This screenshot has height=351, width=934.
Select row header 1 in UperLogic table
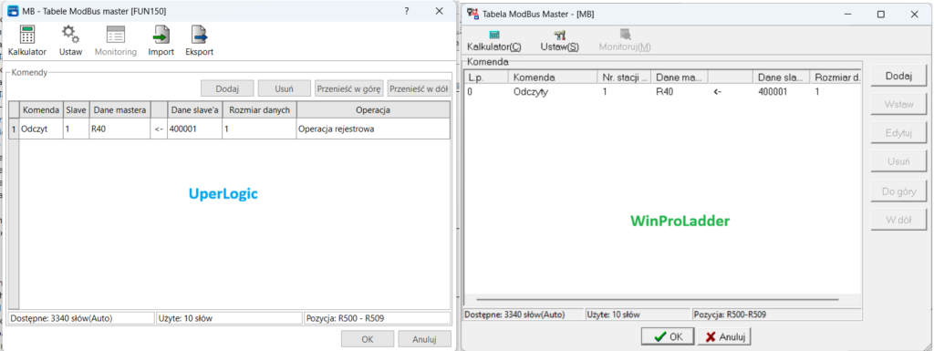[14, 129]
